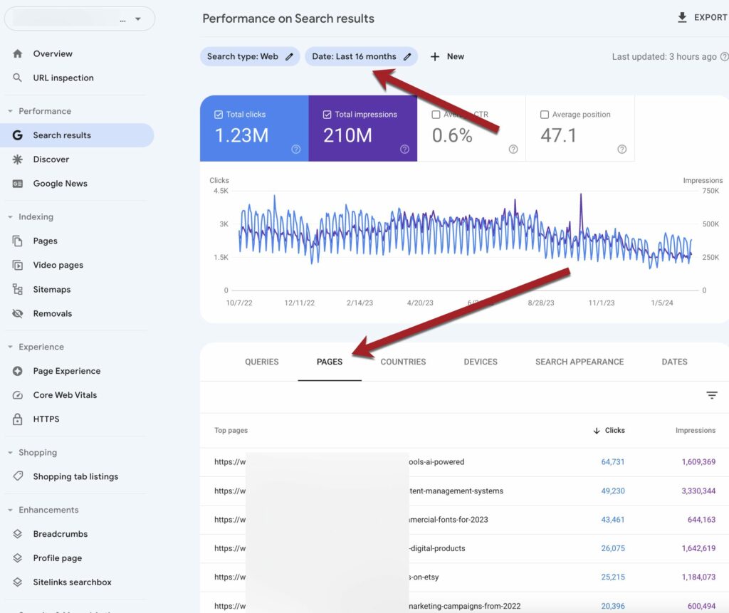Screen dimensions: 729x613
Task: Collapse the Performance sidebar section
Action: coord(11,112)
